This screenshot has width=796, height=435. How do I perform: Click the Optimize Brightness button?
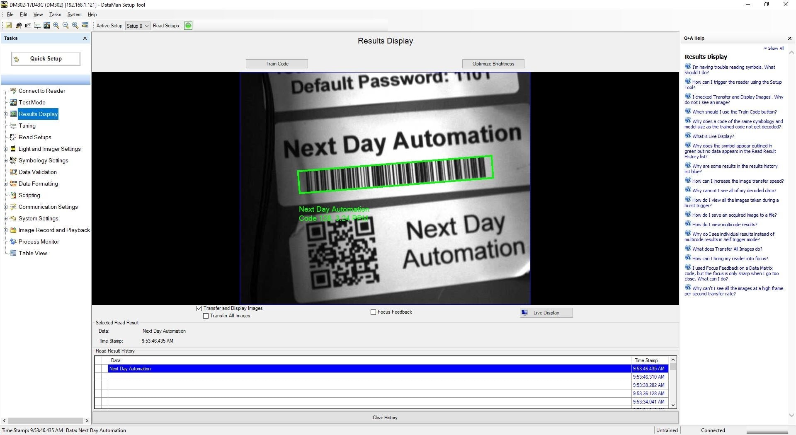coord(493,64)
